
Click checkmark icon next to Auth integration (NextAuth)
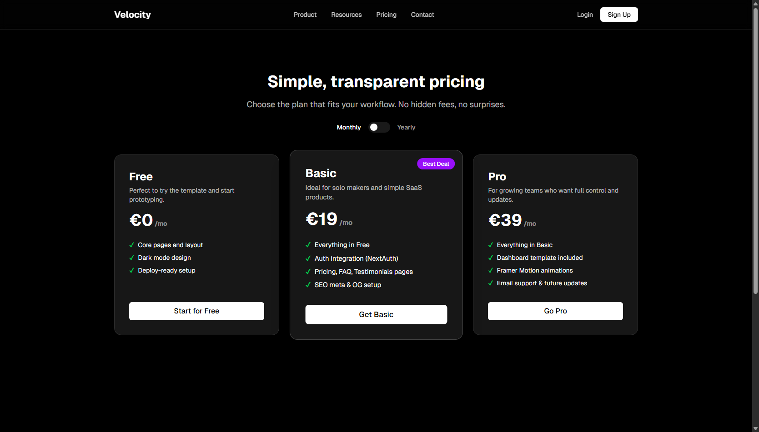(308, 258)
